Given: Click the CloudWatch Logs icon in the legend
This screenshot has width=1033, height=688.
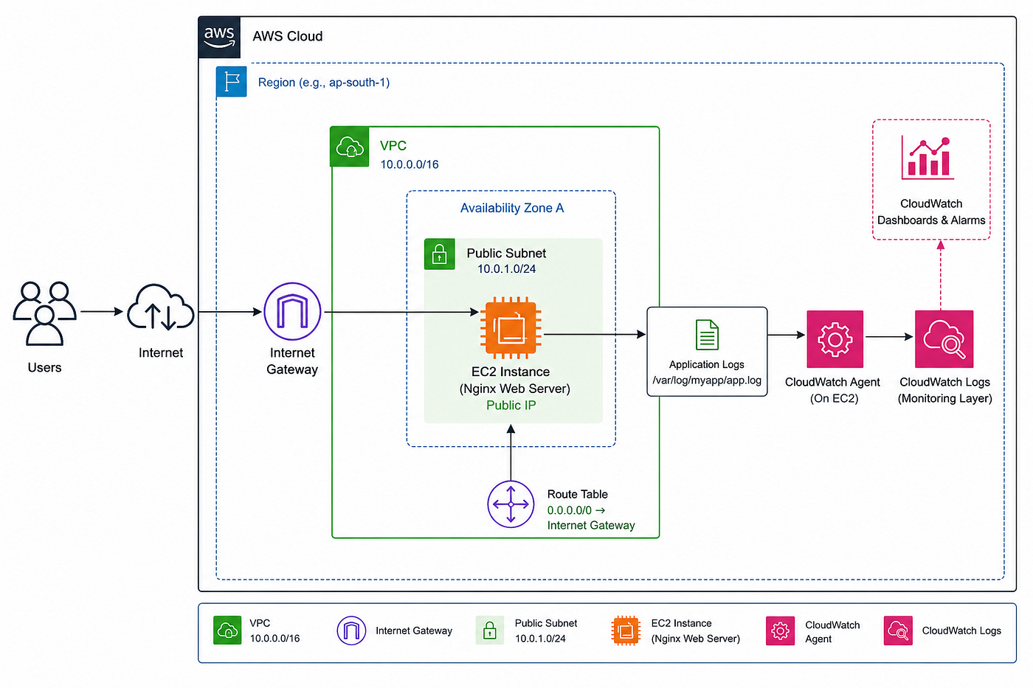Looking at the screenshot, I should coord(898,630).
